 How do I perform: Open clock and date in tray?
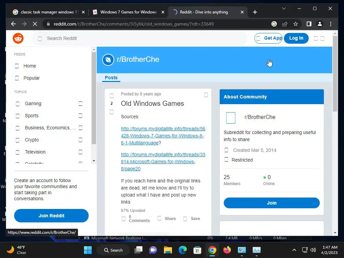(329, 250)
